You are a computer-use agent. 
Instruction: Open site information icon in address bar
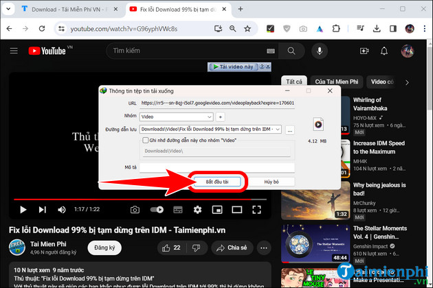pos(61,29)
